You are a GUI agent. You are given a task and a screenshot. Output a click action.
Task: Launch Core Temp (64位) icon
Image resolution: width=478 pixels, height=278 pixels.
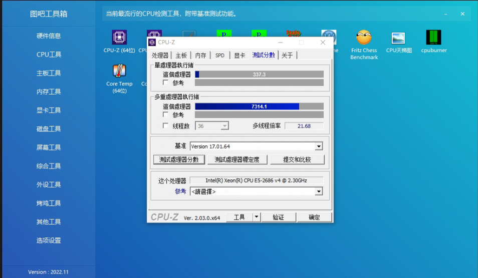[119, 70]
